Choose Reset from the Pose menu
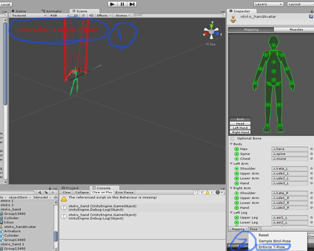 point(264,235)
